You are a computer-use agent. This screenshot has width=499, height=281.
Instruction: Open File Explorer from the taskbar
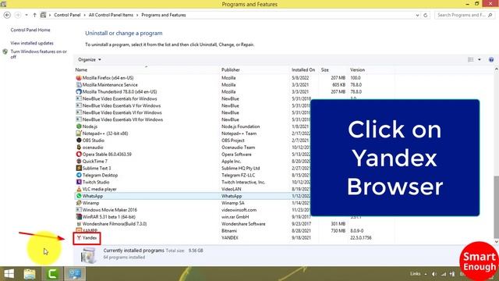point(30,274)
